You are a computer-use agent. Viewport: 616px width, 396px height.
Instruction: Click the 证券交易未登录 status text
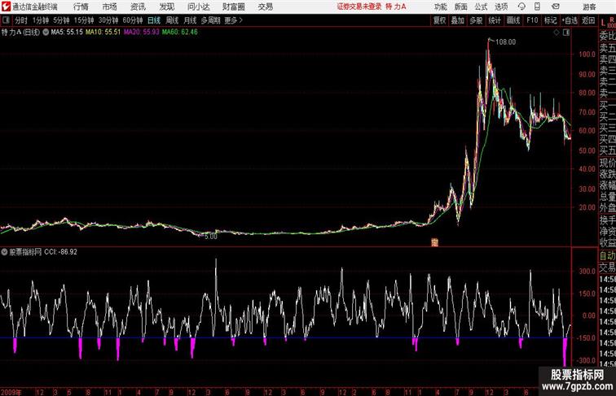(359, 7)
